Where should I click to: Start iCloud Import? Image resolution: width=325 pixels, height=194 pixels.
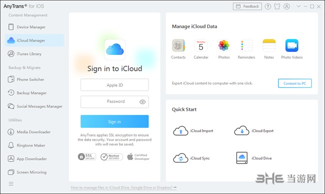pos(193,131)
